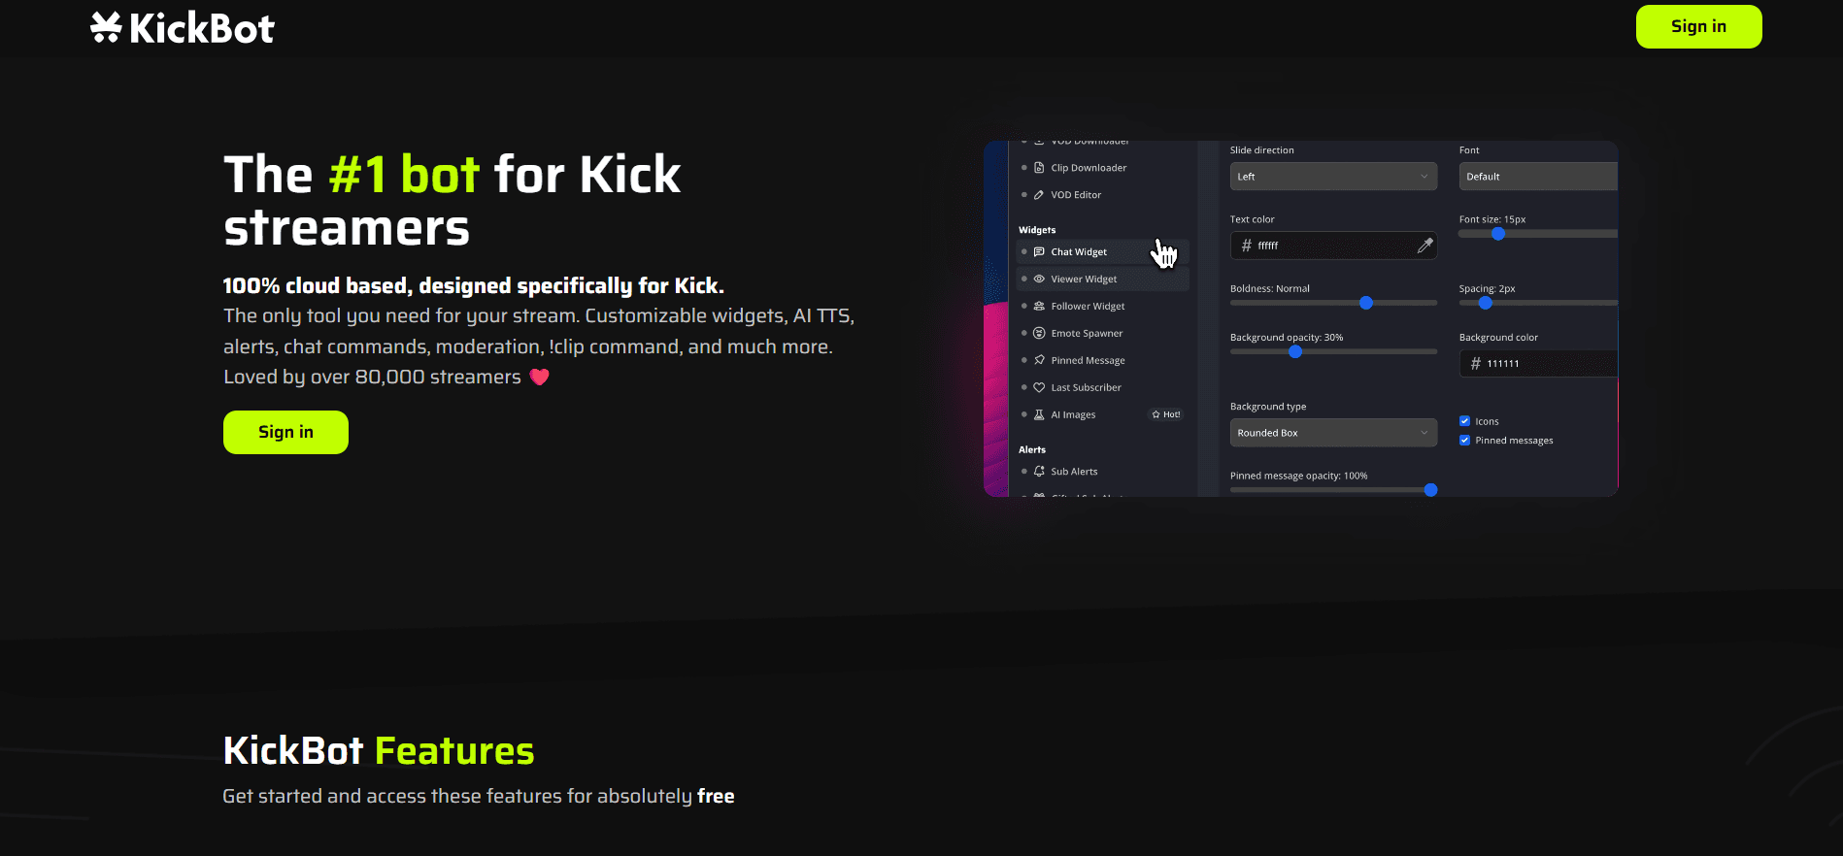Click the Follower Widget people icon

1039,307
